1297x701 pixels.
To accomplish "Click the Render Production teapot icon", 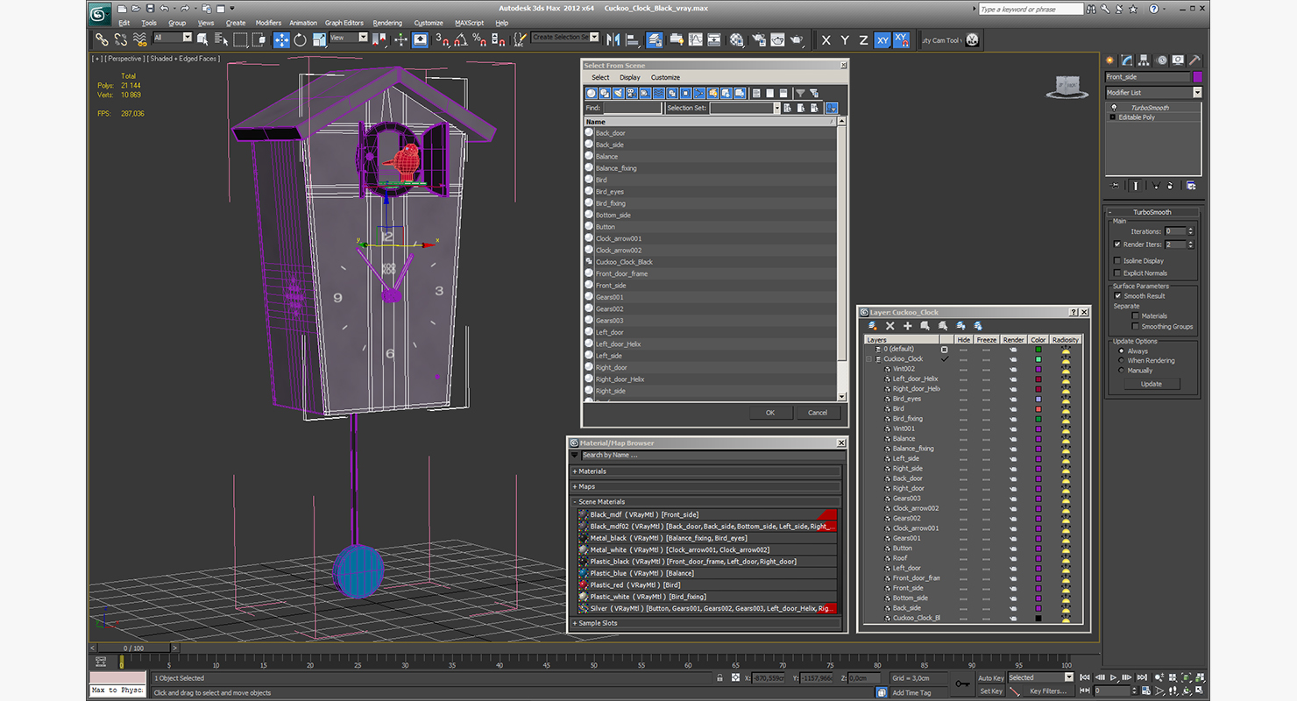I will [x=797, y=39].
